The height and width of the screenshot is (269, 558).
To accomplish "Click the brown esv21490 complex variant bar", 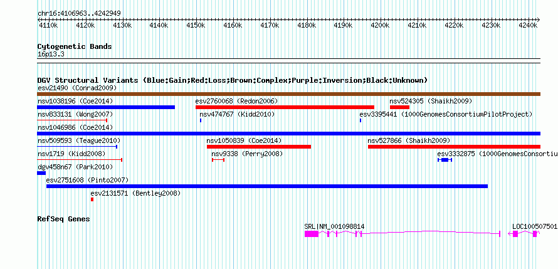I will tap(288, 94).
